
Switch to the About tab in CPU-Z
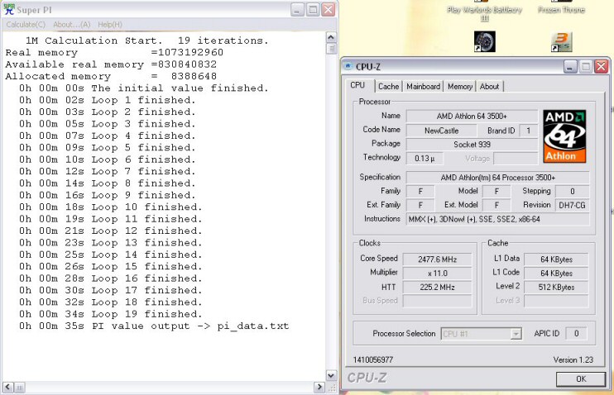click(490, 87)
